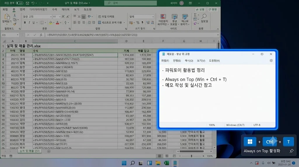
Task: Toggle the AutoSave switch in Excel title bar
Action: click(x=19, y=3)
